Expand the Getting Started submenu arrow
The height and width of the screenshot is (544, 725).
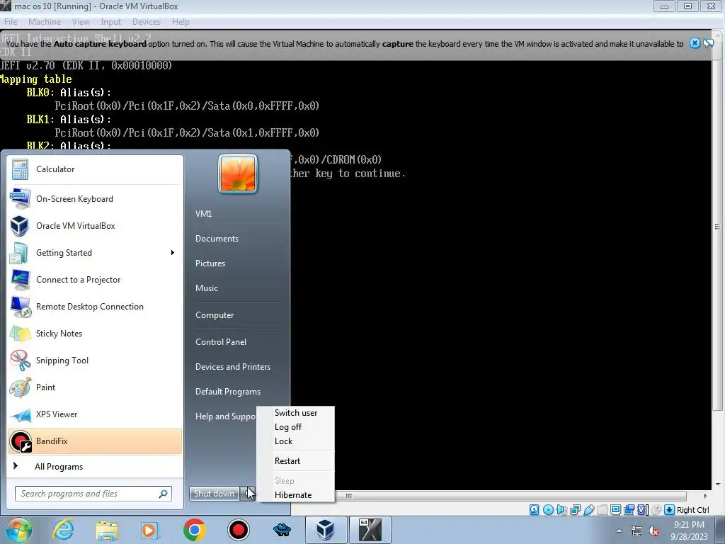pyautogui.click(x=173, y=253)
